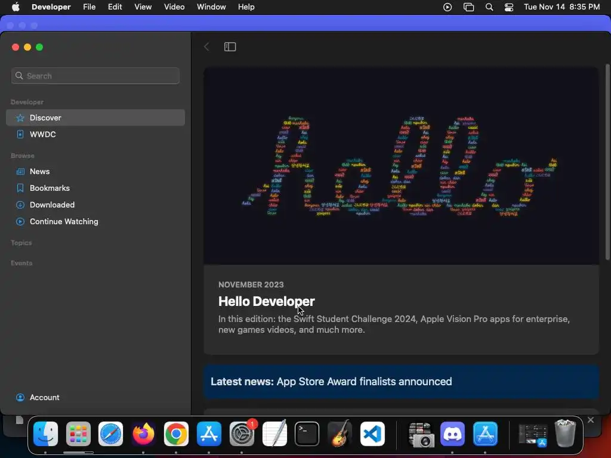Open System Settings from the Dock
611x458 pixels.
242,434
